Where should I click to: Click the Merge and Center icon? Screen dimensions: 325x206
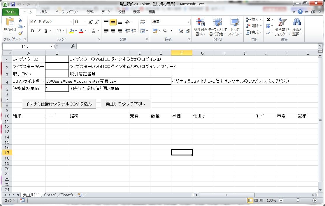143,31
